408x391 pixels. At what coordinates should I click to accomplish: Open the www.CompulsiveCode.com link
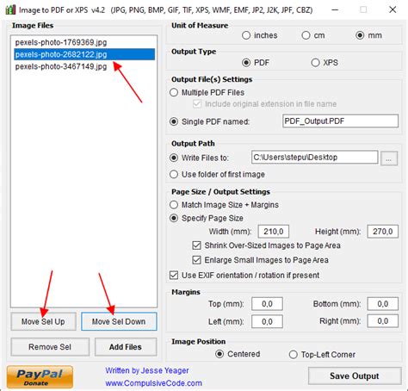(154, 383)
